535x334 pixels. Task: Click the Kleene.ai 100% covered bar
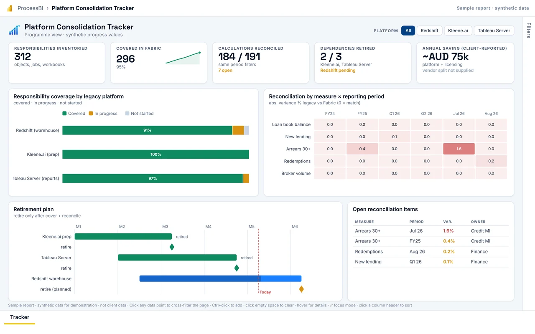(x=155, y=154)
